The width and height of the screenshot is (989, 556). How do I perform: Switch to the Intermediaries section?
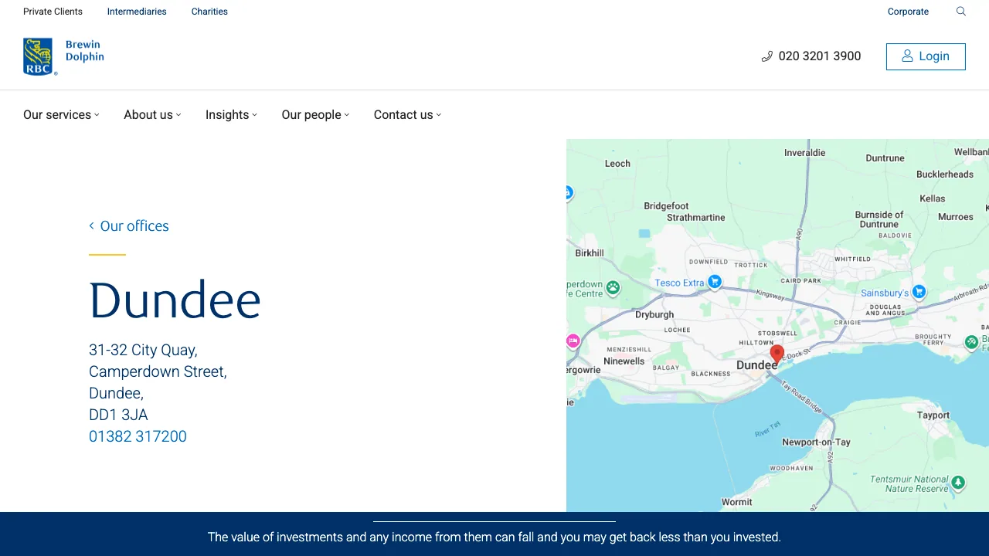click(x=137, y=12)
